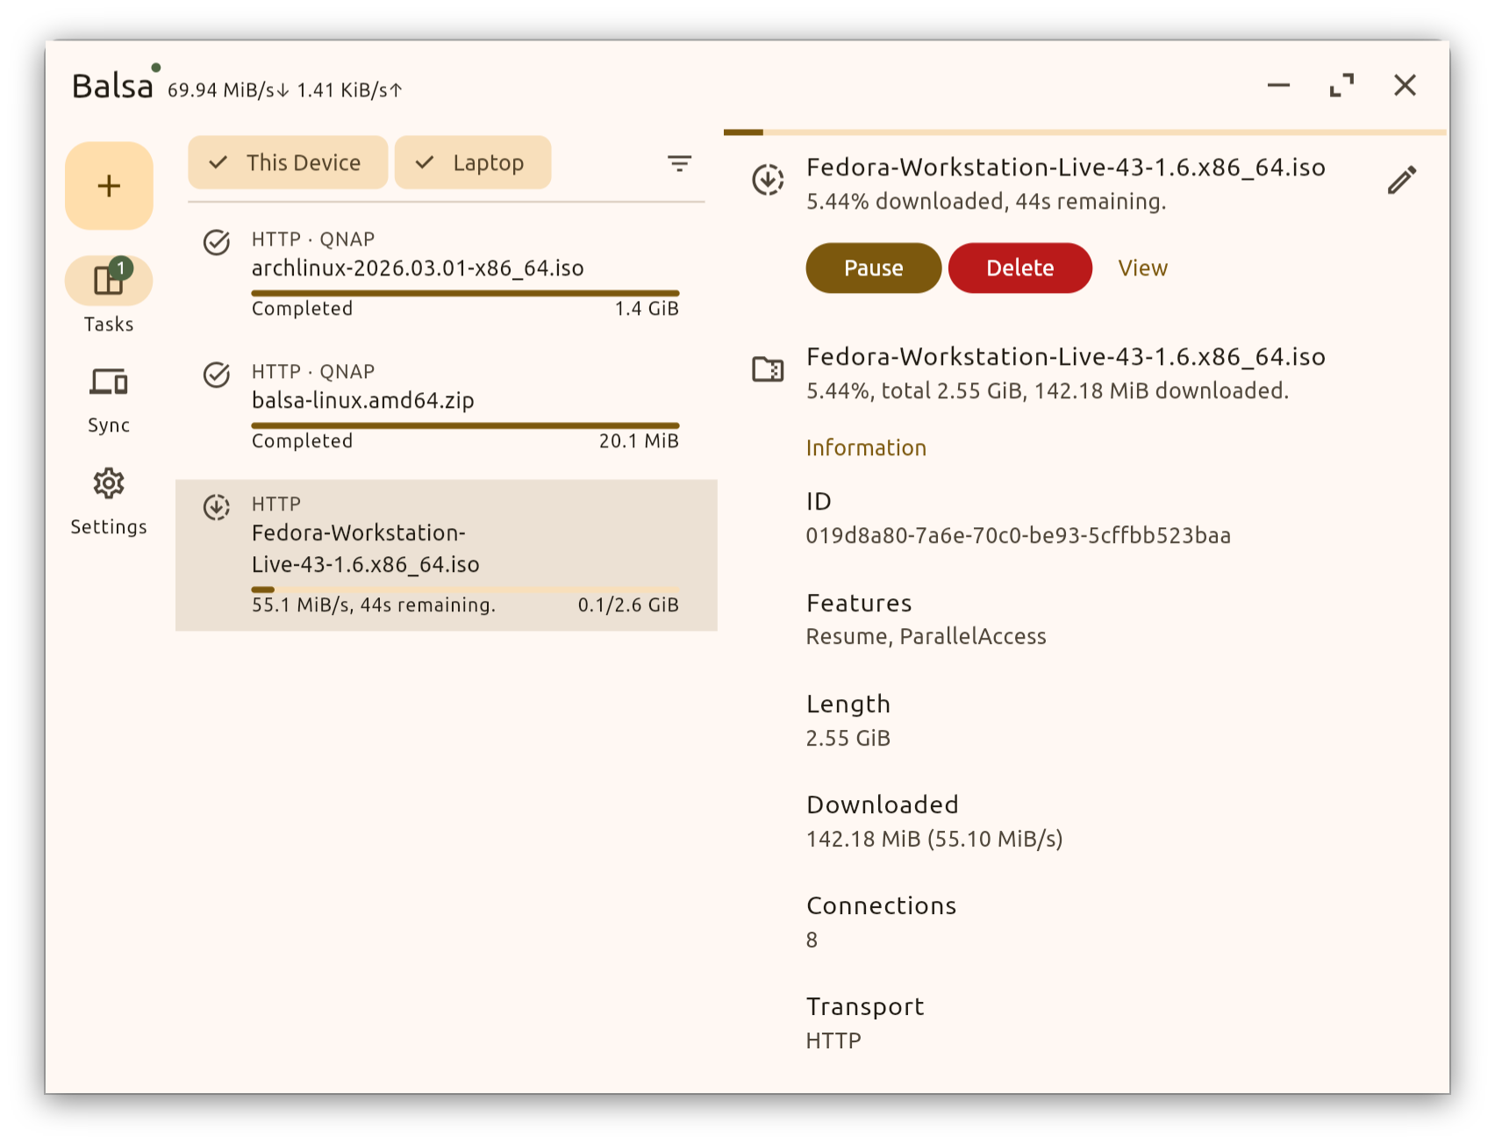
Task: Click the folder icon next to the Fedora file
Action: 767,369
